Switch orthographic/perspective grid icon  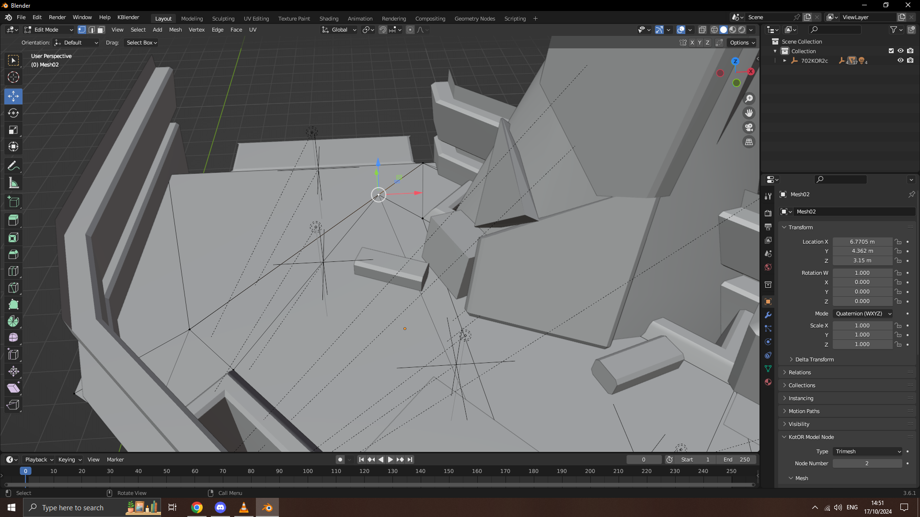[x=749, y=142]
